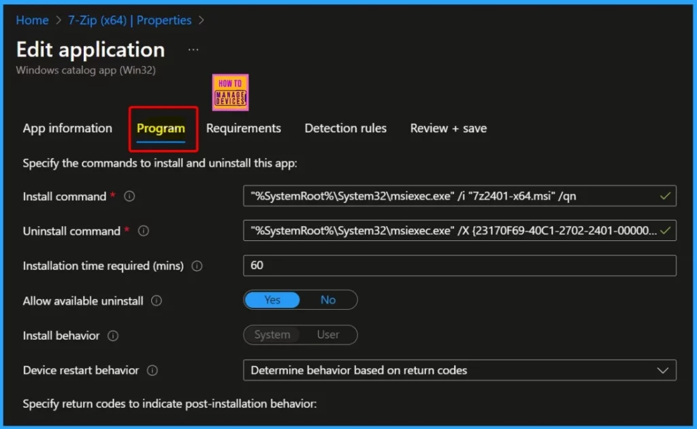Navigate to Home breadcrumb link
Viewport: 697px width, 429px height.
click(33, 20)
